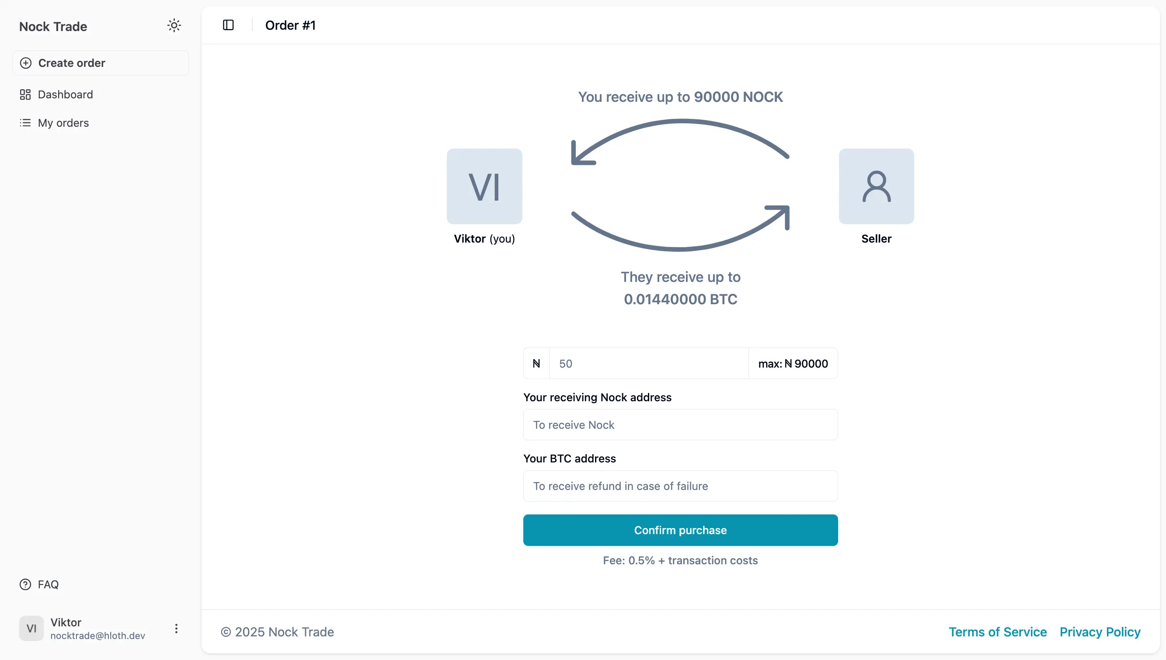This screenshot has height=660, width=1166.
Task: Click the Seller person icon
Action: tap(875, 186)
